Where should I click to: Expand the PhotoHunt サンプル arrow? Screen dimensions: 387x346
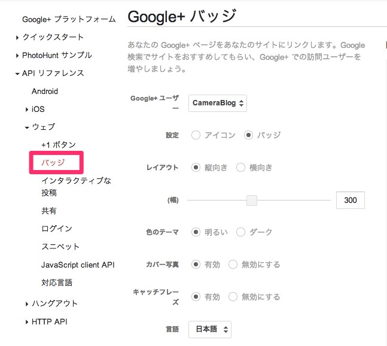click(17, 56)
